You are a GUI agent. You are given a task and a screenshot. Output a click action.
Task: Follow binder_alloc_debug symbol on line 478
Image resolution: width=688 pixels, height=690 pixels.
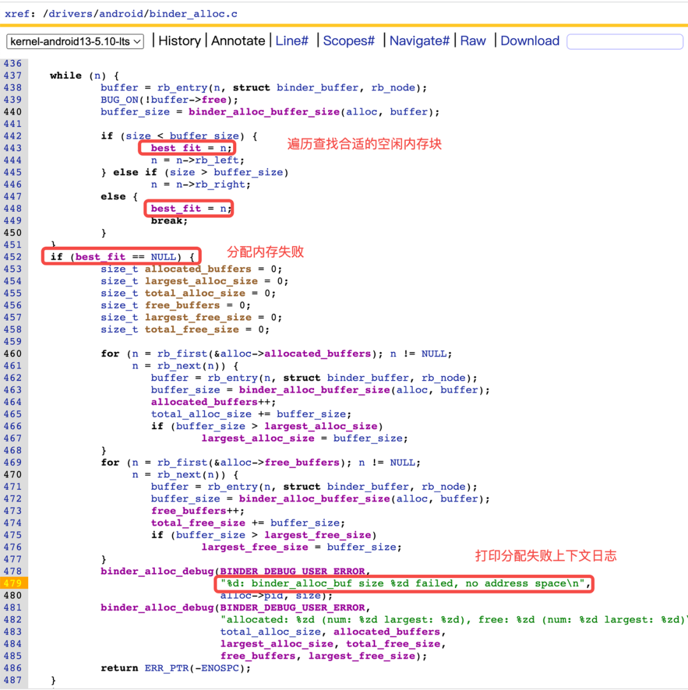coord(157,571)
